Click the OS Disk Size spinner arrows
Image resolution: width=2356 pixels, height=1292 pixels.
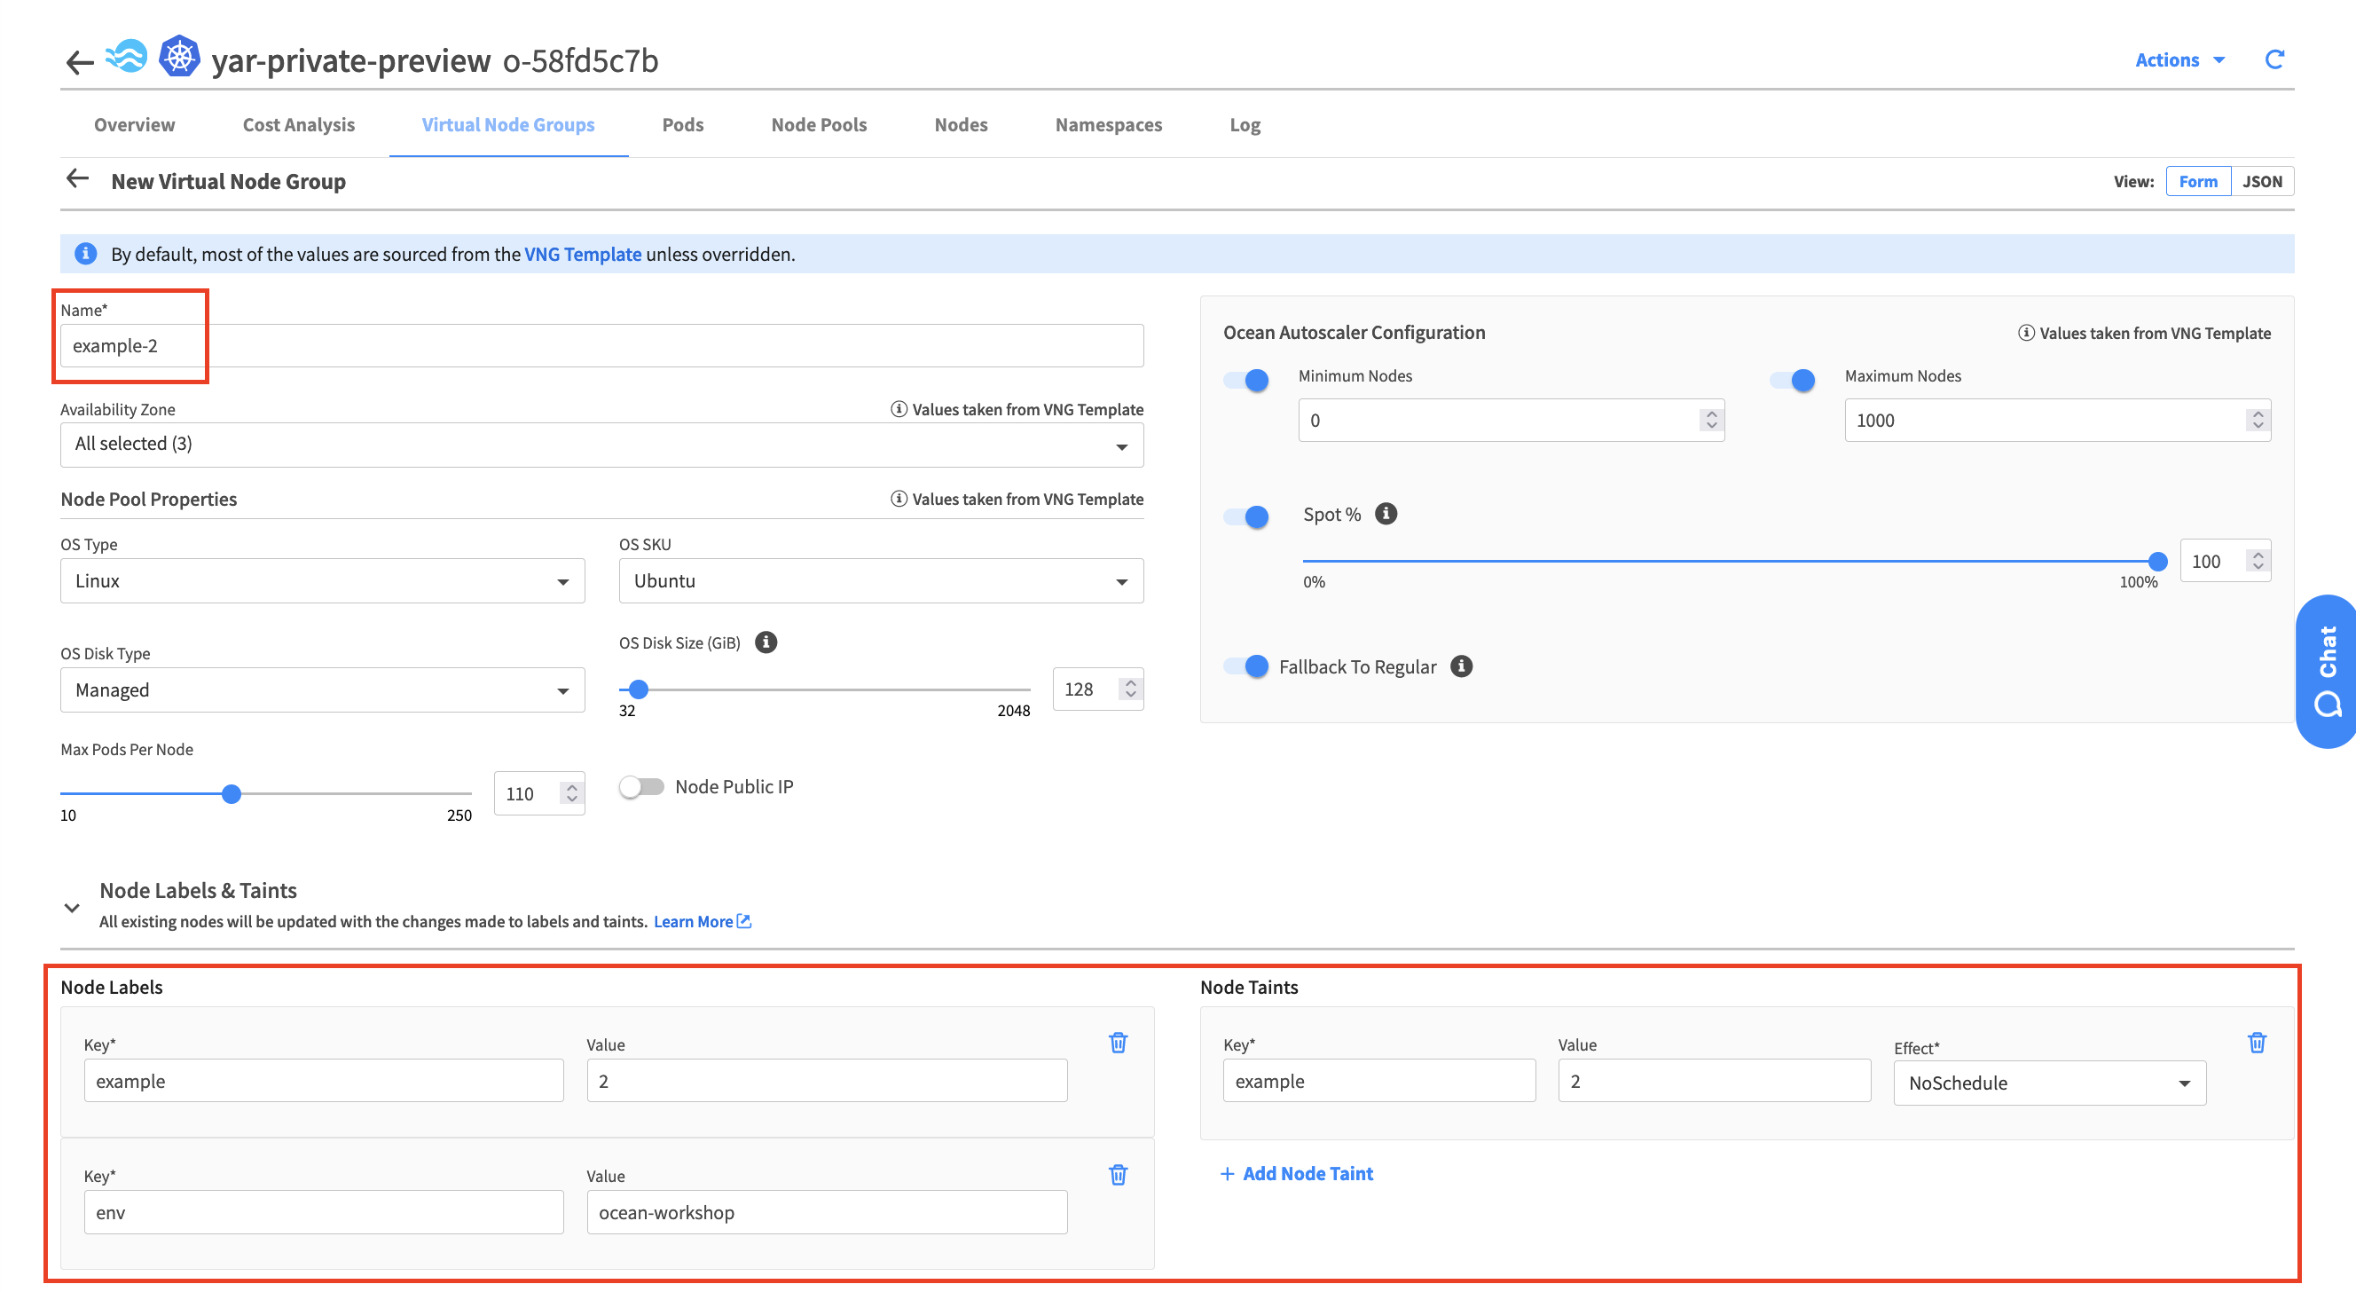pyautogui.click(x=1130, y=689)
